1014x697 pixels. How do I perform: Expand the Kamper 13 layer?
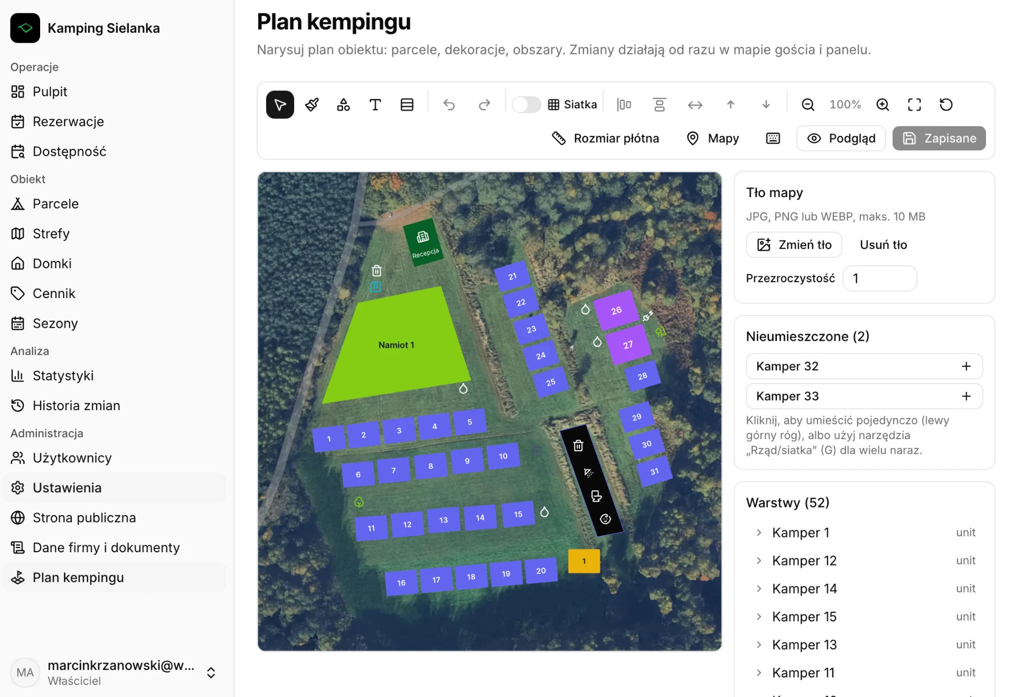click(759, 645)
